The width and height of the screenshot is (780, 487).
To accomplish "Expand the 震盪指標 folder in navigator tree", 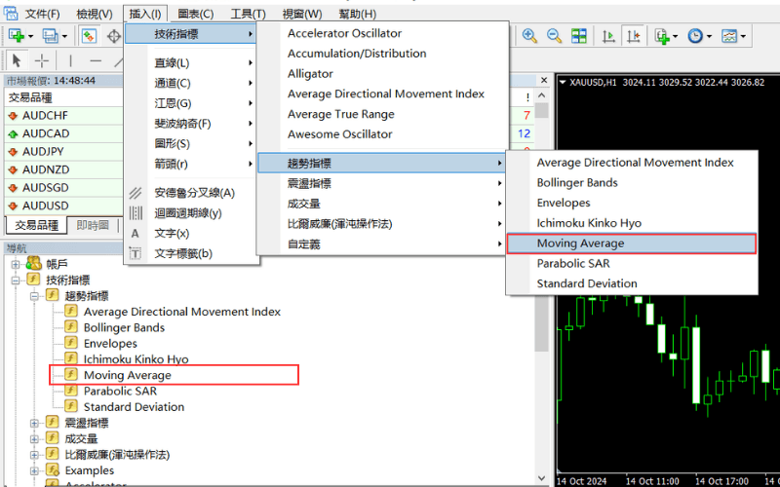I will point(35,423).
